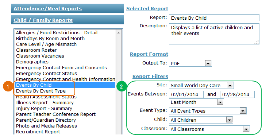Click the Report Filters heading link
This screenshot has height=137, width=262.
pos(150,76)
